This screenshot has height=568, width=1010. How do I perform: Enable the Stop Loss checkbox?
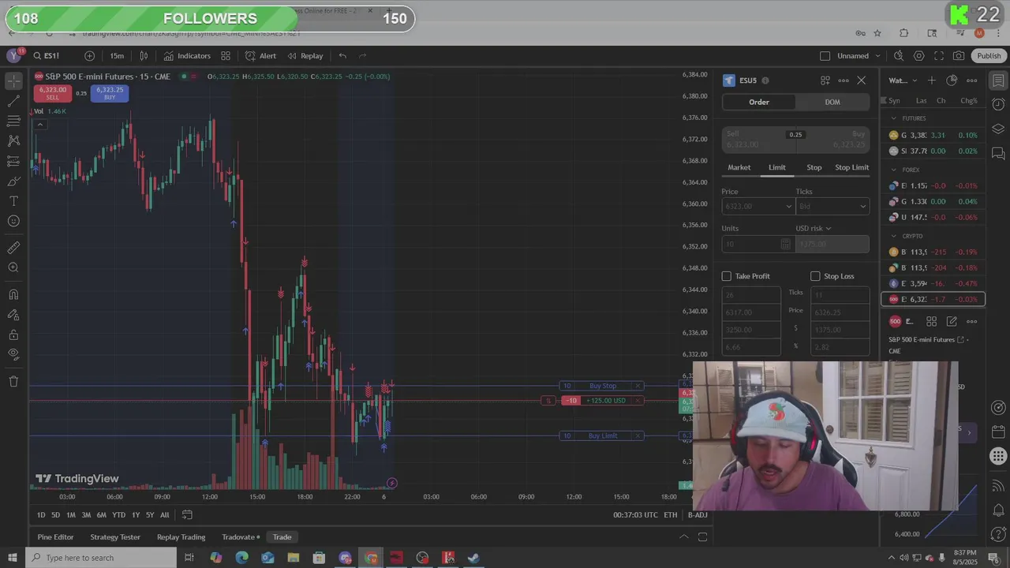coord(815,276)
